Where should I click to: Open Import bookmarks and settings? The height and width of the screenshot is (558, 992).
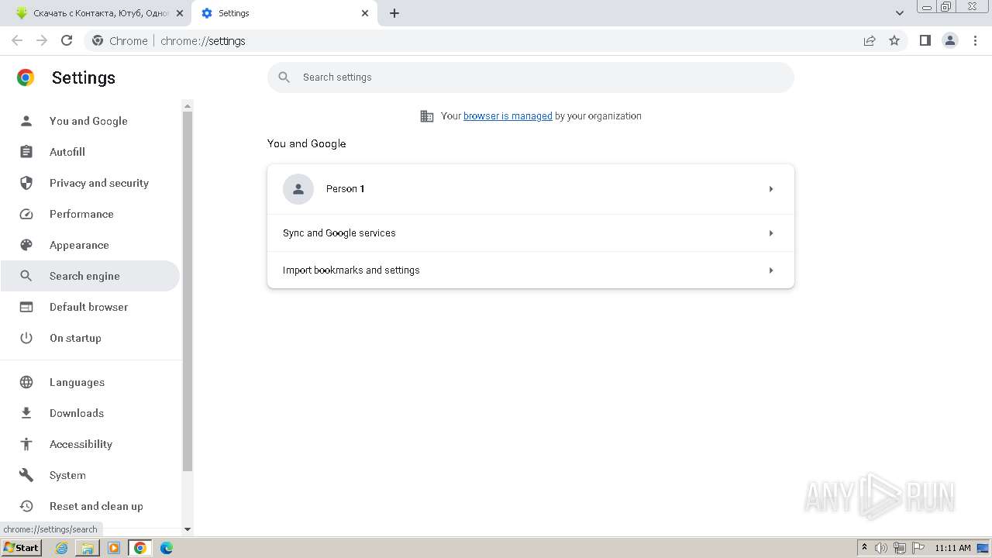531,270
